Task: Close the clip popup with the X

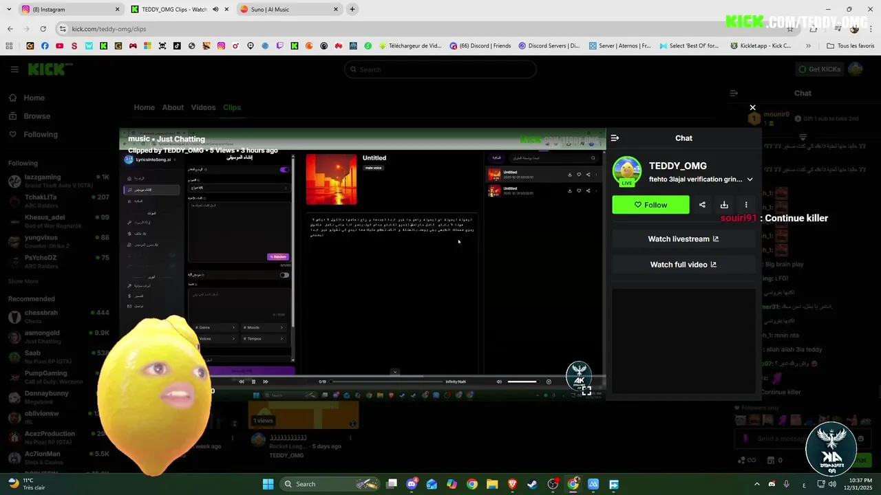Action: (752, 107)
